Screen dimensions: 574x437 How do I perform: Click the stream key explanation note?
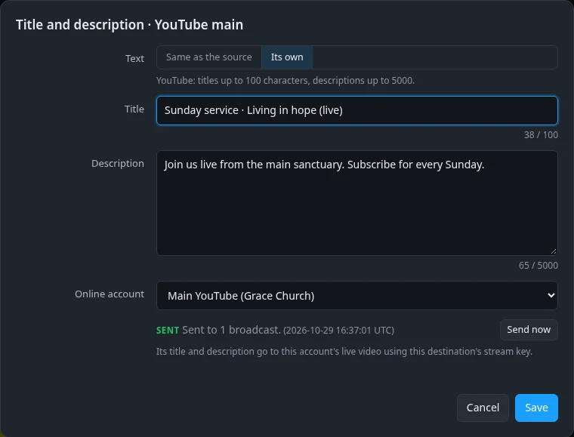tap(344, 352)
